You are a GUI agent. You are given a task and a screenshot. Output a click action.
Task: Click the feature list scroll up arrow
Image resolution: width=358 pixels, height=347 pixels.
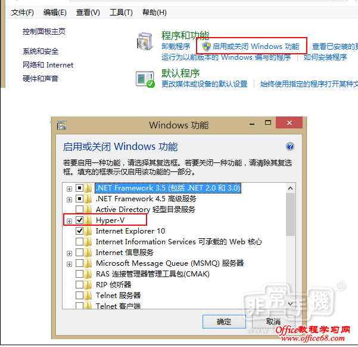click(x=290, y=188)
